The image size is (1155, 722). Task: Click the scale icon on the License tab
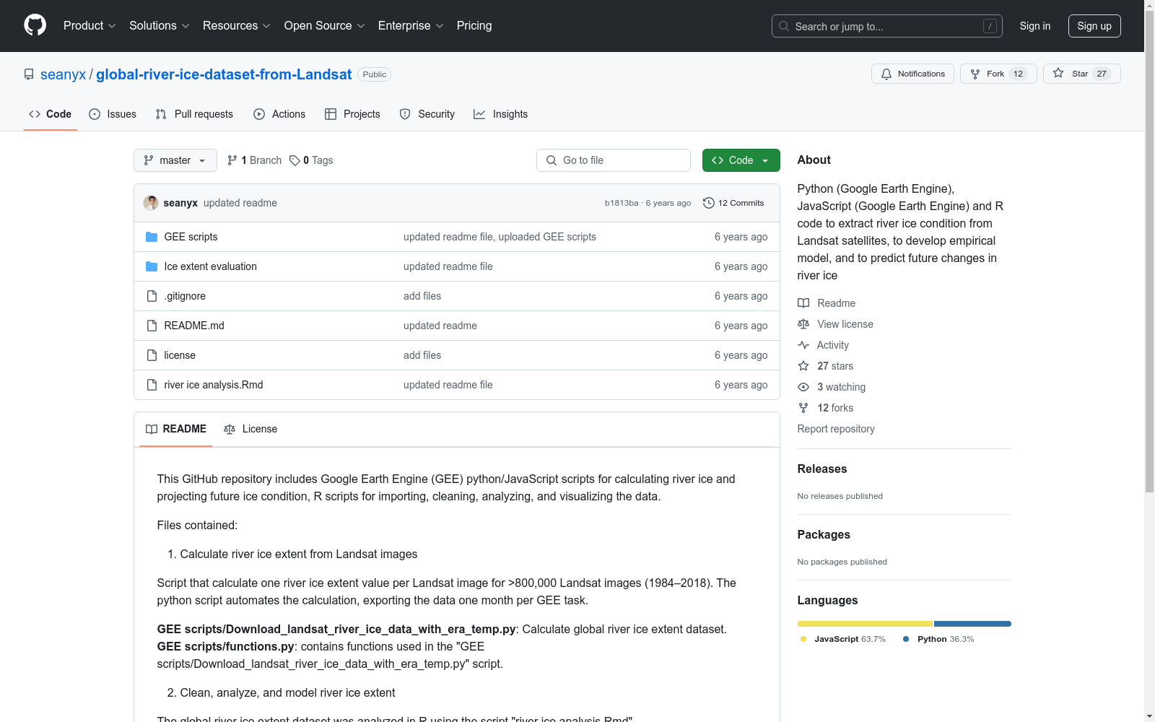(x=230, y=429)
